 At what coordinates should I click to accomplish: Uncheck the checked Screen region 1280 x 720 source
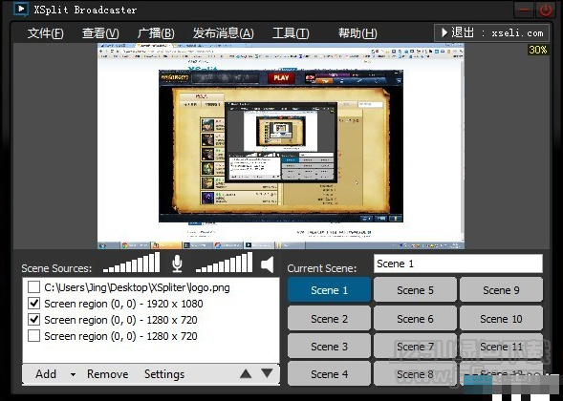coord(33,320)
